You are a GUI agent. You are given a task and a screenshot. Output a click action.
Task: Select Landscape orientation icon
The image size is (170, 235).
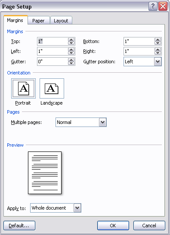pos(52,88)
